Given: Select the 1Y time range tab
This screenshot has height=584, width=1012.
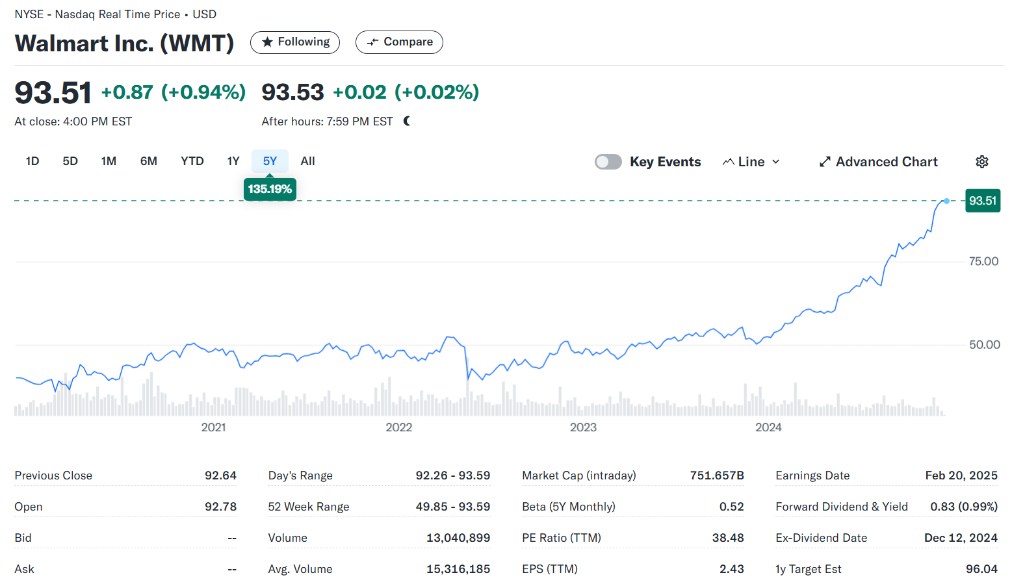Looking at the screenshot, I should click(x=233, y=161).
